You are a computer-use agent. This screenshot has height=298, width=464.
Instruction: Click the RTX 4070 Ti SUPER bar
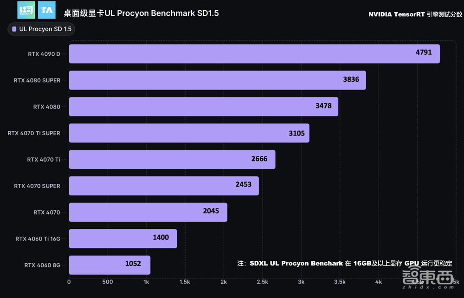point(189,133)
